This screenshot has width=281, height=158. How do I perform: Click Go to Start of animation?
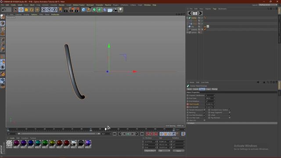(115, 134)
